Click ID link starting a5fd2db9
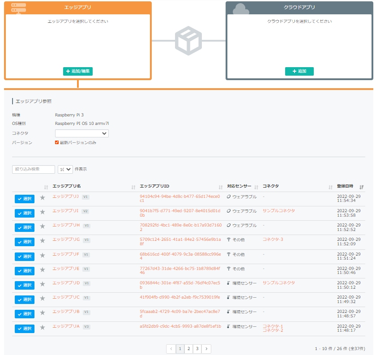This screenshot has width=376, height=355. [x=180, y=326]
